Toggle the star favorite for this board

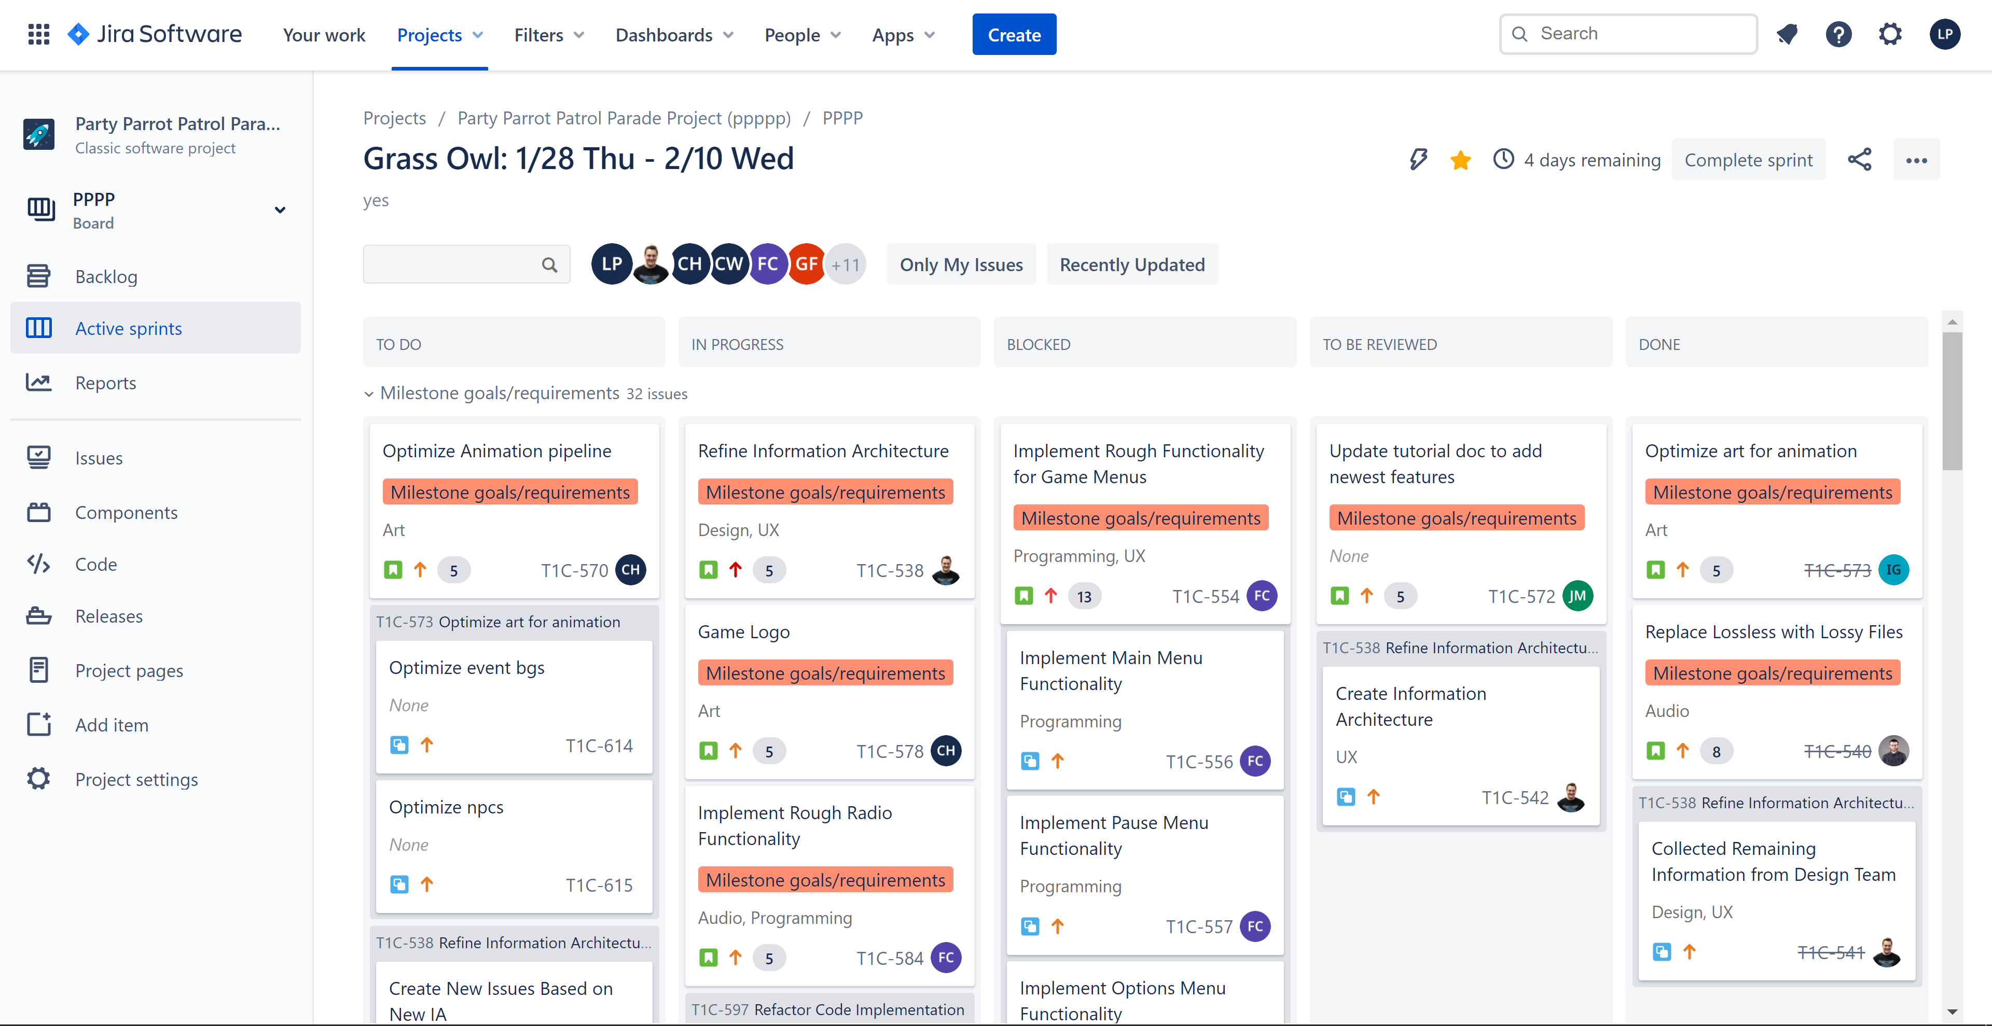pos(1460,160)
